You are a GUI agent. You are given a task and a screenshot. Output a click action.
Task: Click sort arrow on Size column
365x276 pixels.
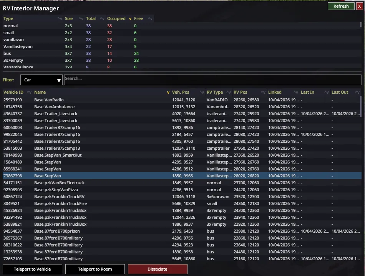(81, 18)
